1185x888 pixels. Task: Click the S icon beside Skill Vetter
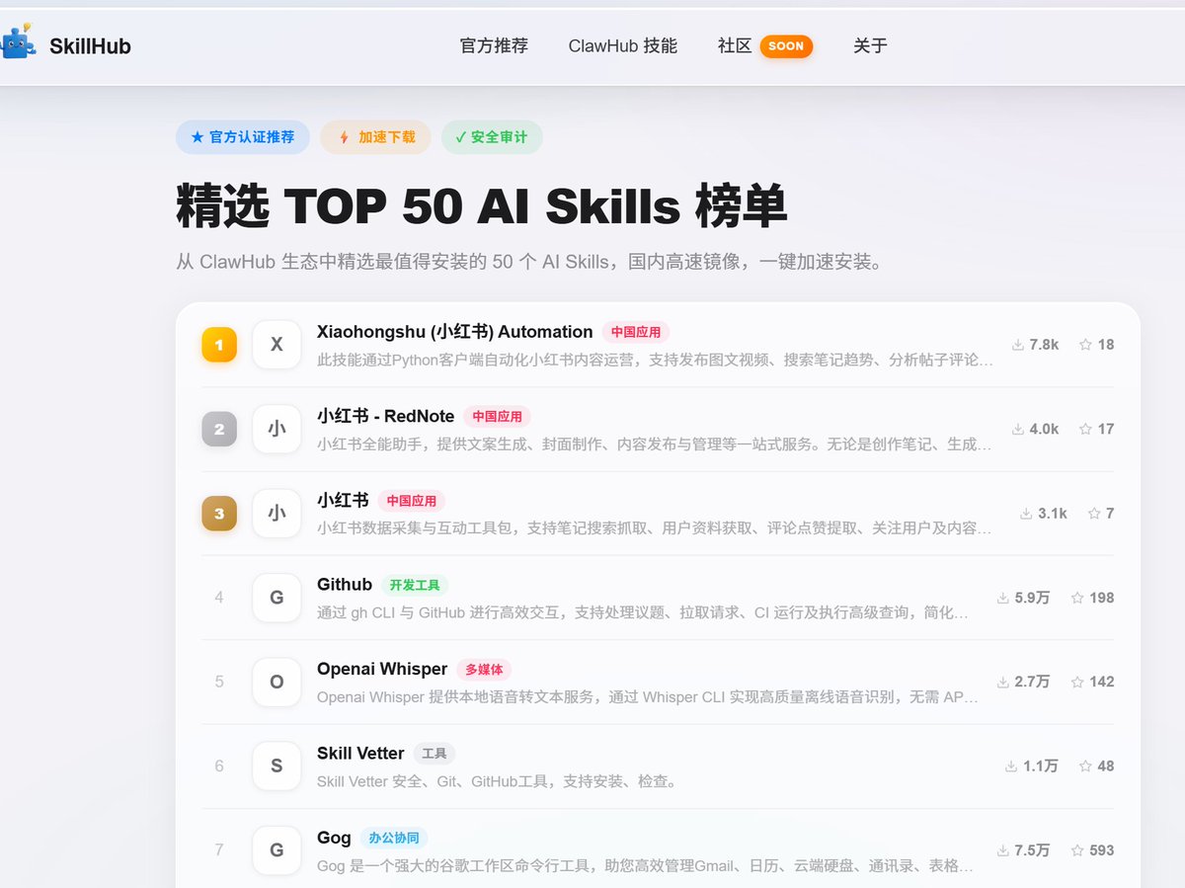pyautogui.click(x=276, y=766)
